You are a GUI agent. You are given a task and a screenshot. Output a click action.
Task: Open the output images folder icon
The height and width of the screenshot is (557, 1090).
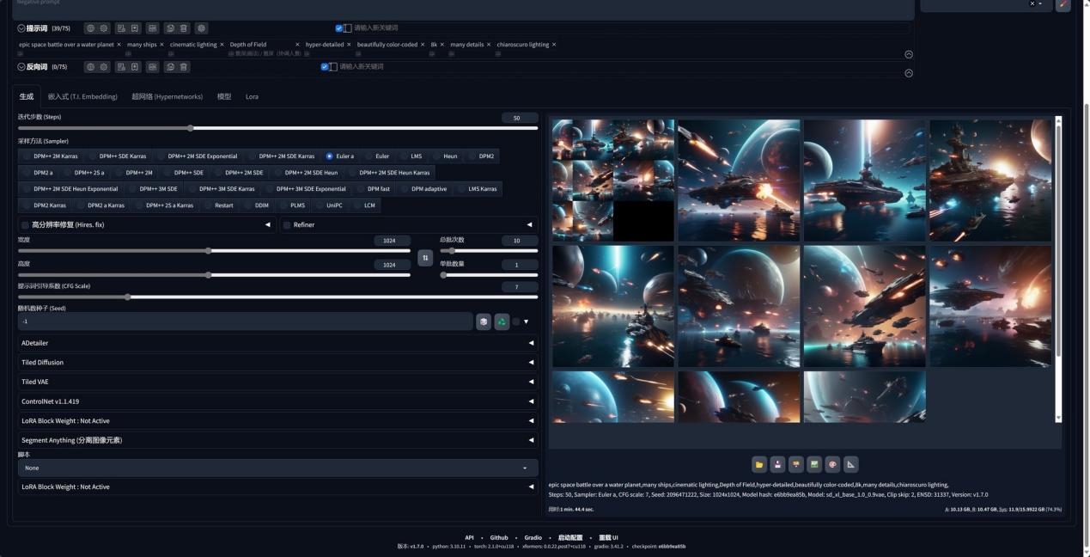pos(759,464)
